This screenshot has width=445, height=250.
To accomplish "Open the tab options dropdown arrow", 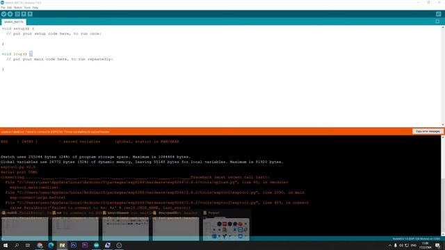I will 437,22.
